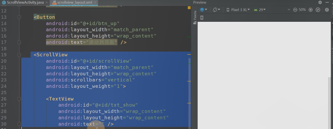The height and width of the screenshot is (129, 333).
Task: Show more toolbar options chevron
Action: point(289,10)
